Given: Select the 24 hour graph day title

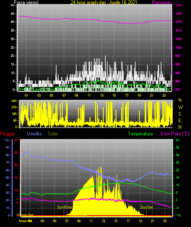Looking at the screenshot, I should 104,2.
